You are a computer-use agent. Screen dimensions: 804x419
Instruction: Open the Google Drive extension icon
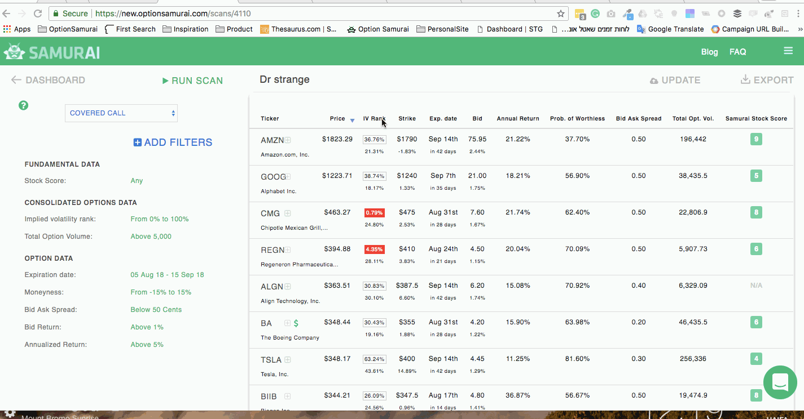[x=643, y=14]
